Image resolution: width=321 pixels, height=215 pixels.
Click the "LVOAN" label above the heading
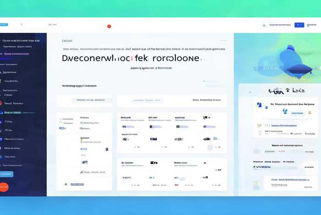tap(67, 41)
